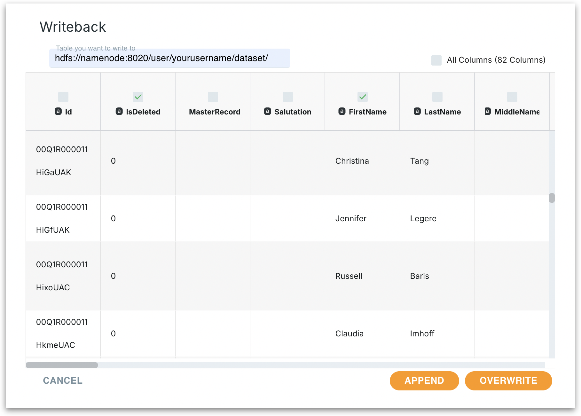The image size is (581, 416).
Task: Click the string type icon next to Id
Action: tap(58, 111)
